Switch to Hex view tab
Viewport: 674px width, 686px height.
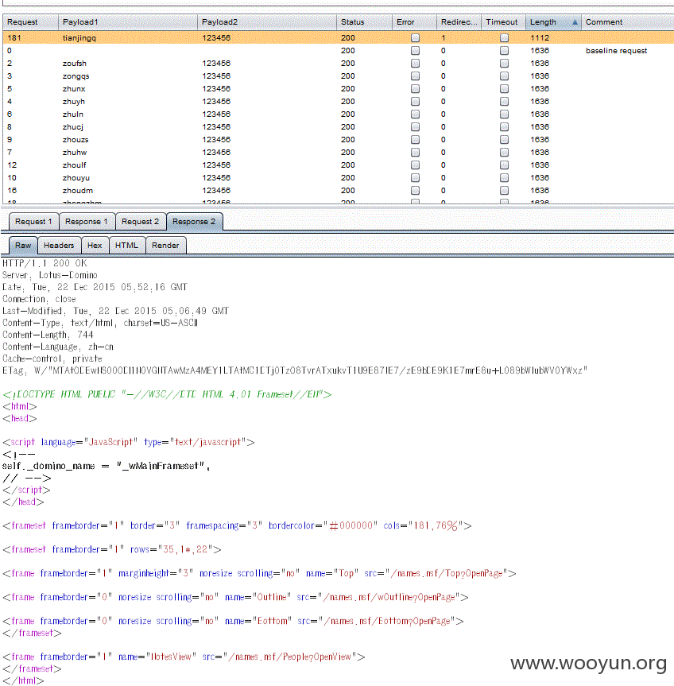pos(95,246)
